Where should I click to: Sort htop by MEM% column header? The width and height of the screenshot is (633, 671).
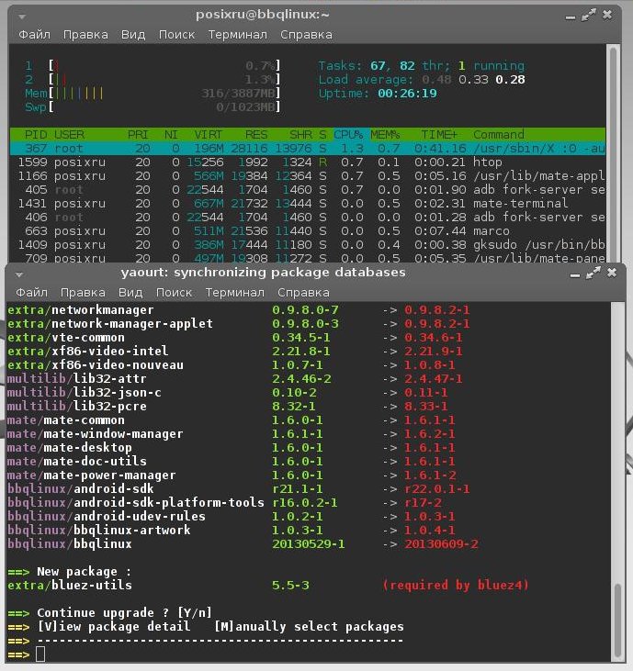[385, 135]
